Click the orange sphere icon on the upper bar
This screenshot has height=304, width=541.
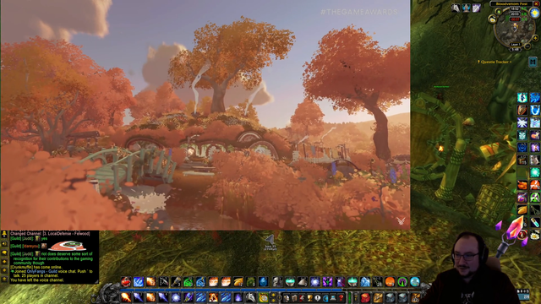coord(391,281)
